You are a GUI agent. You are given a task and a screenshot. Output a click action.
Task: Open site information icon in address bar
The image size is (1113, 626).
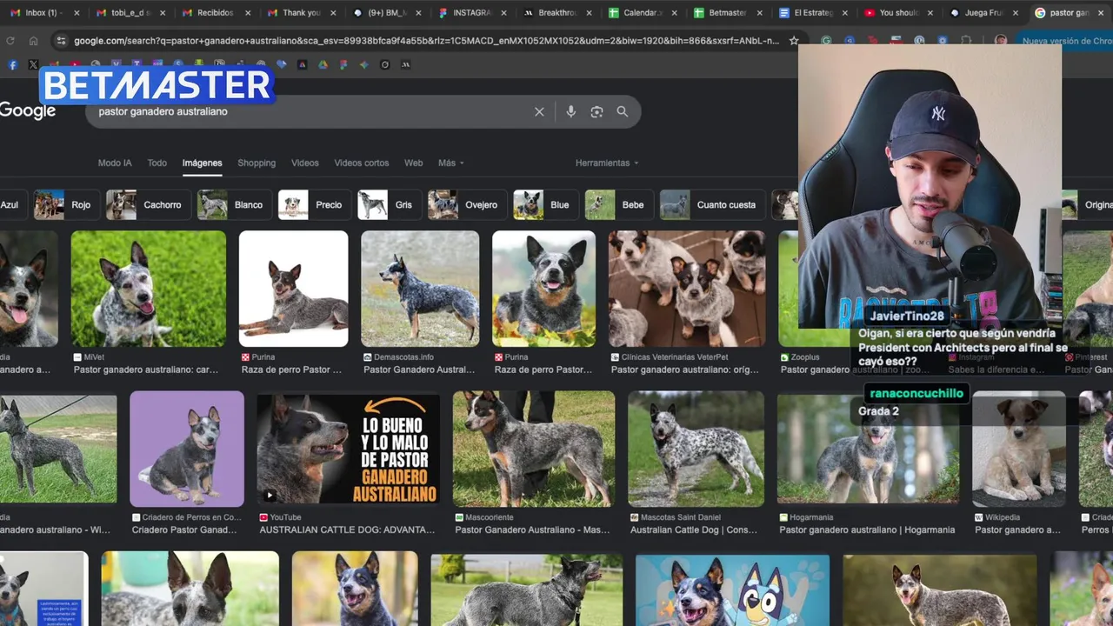point(60,41)
